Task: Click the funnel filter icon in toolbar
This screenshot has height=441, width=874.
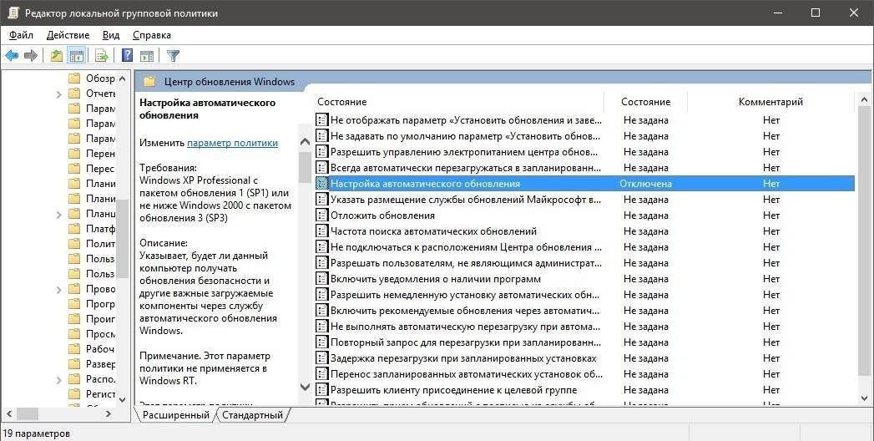Action: click(x=173, y=56)
